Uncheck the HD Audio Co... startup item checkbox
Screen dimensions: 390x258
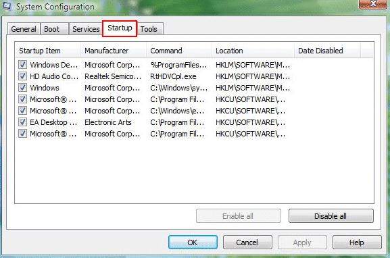22,76
